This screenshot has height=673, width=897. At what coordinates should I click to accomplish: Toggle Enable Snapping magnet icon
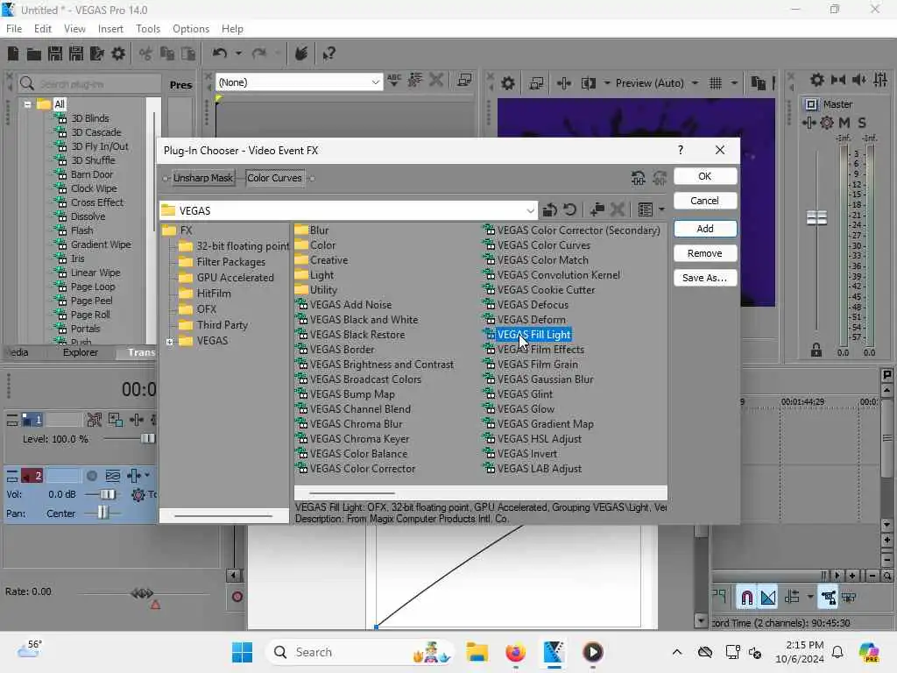746,598
